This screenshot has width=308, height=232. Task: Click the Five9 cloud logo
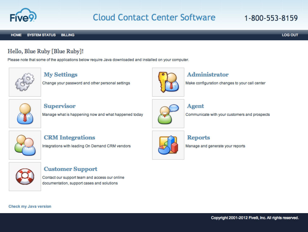click(x=23, y=16)
